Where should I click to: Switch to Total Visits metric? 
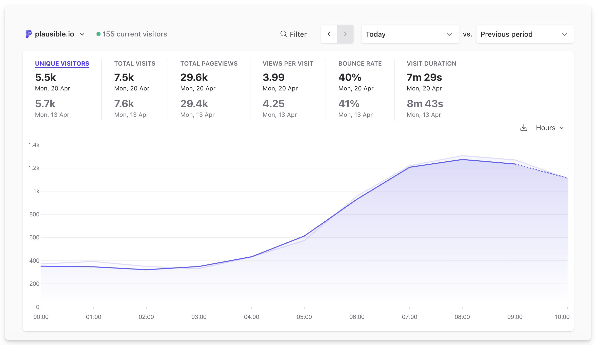(135, 64)
